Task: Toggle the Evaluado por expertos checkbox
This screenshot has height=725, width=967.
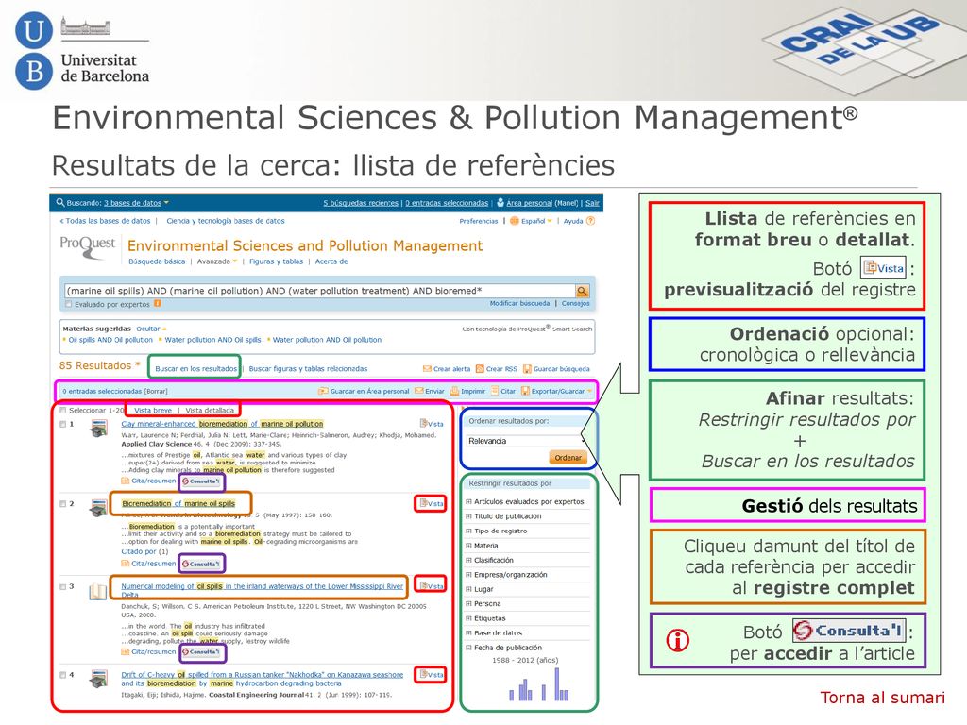Action: (x=68, y=304)
